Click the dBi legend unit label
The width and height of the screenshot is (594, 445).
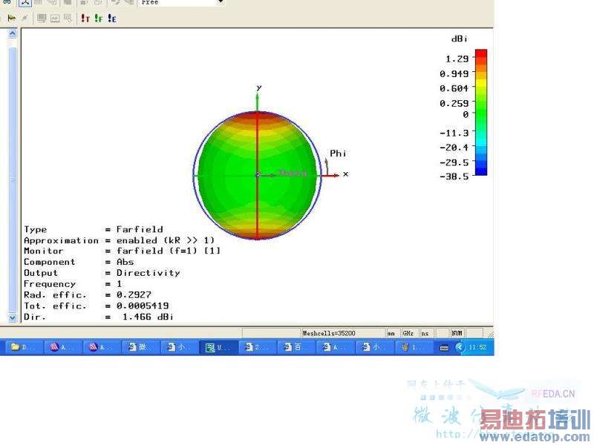[459, 39]
